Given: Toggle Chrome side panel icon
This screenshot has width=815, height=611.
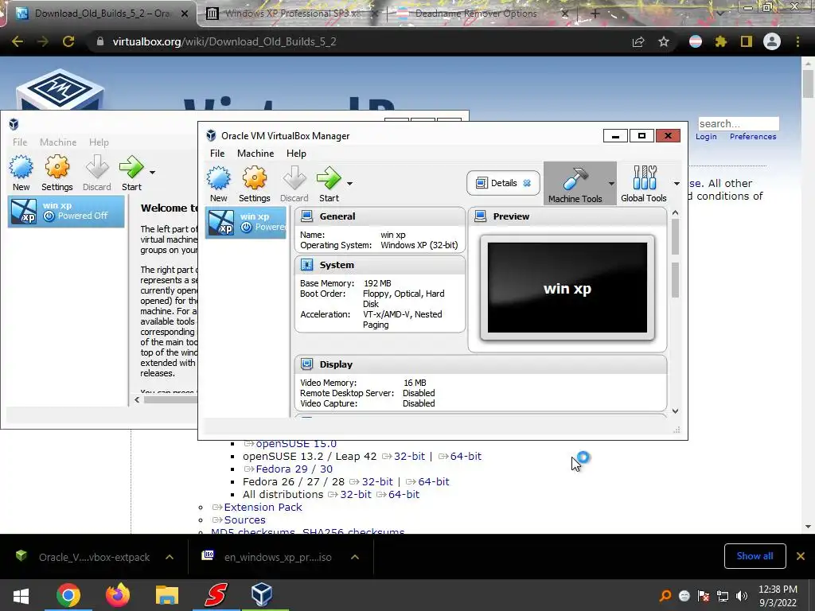Looking at the screenshot, I should coord(747,41).
